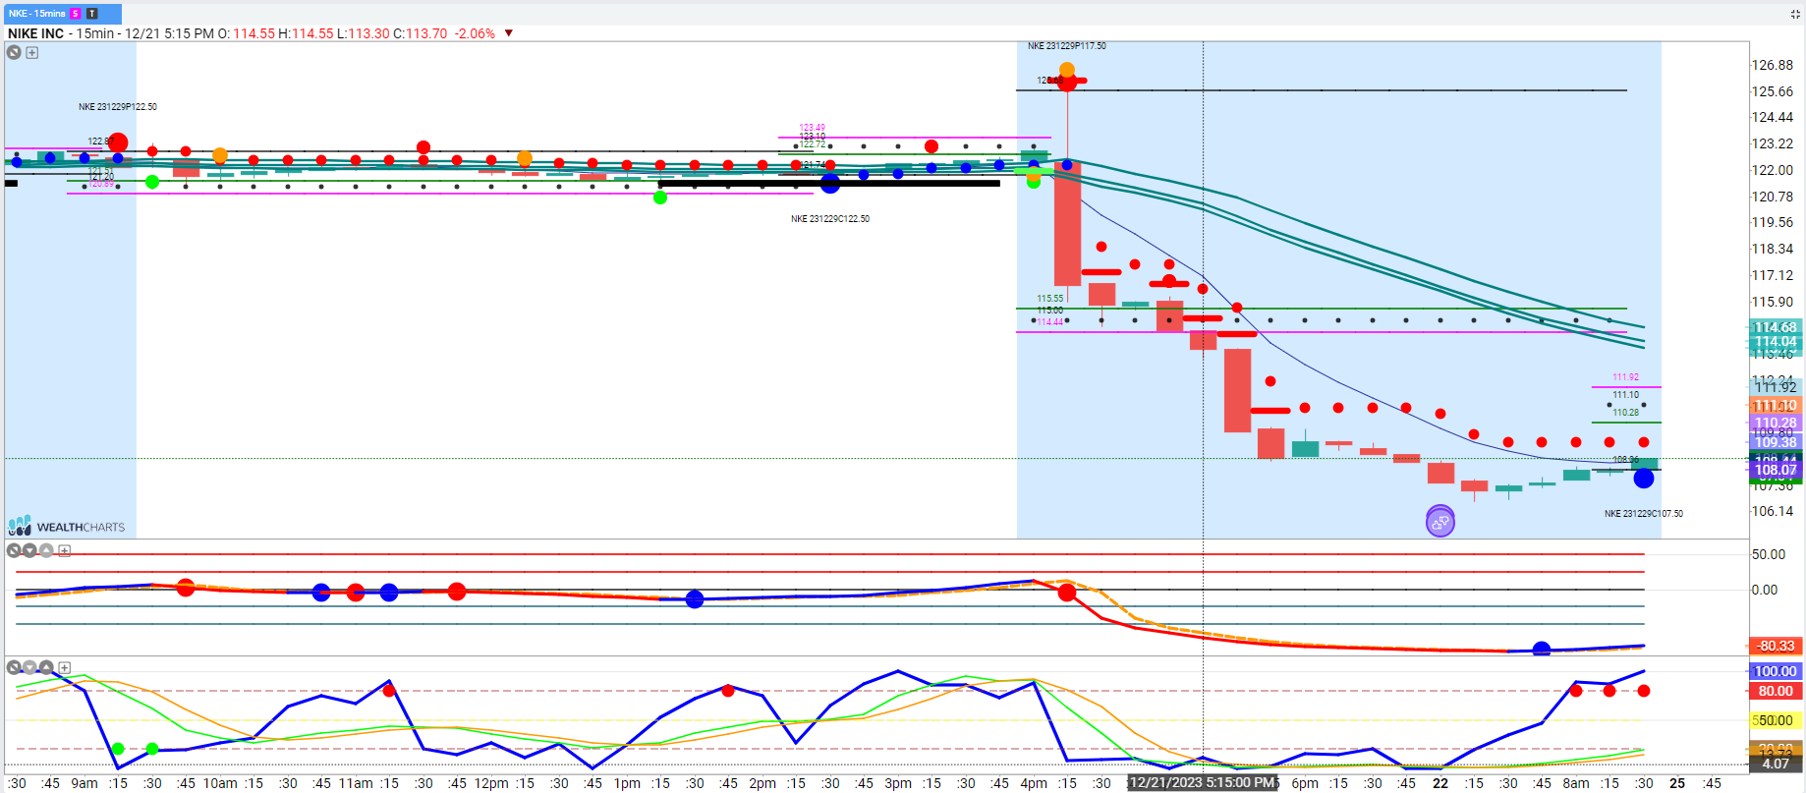
Task: Click the NIKE INC symbol title
Action: [36, 33]
